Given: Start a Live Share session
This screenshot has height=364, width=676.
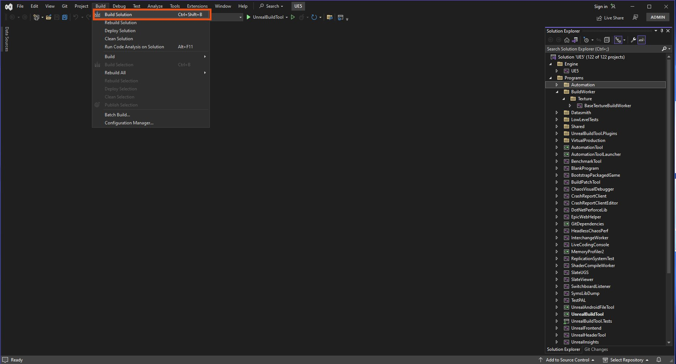Looking at the screenshot, I should pos(610,18).
